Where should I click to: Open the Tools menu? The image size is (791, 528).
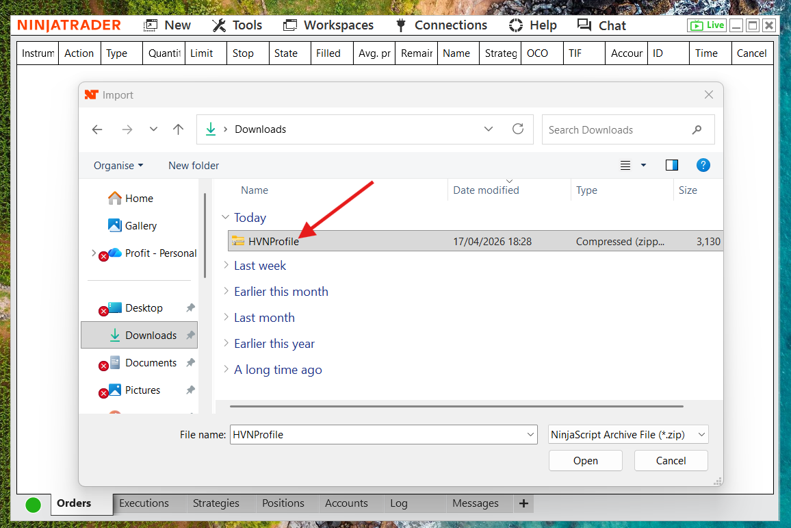tap(237, 25)
